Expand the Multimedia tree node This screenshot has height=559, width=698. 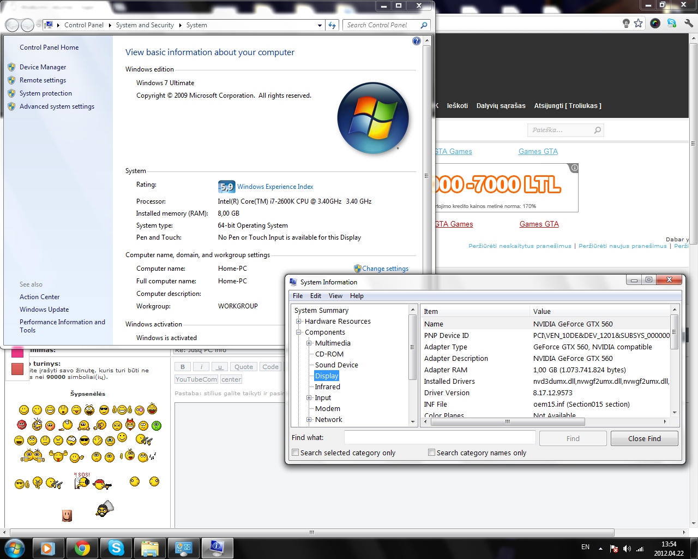[309, 343]
